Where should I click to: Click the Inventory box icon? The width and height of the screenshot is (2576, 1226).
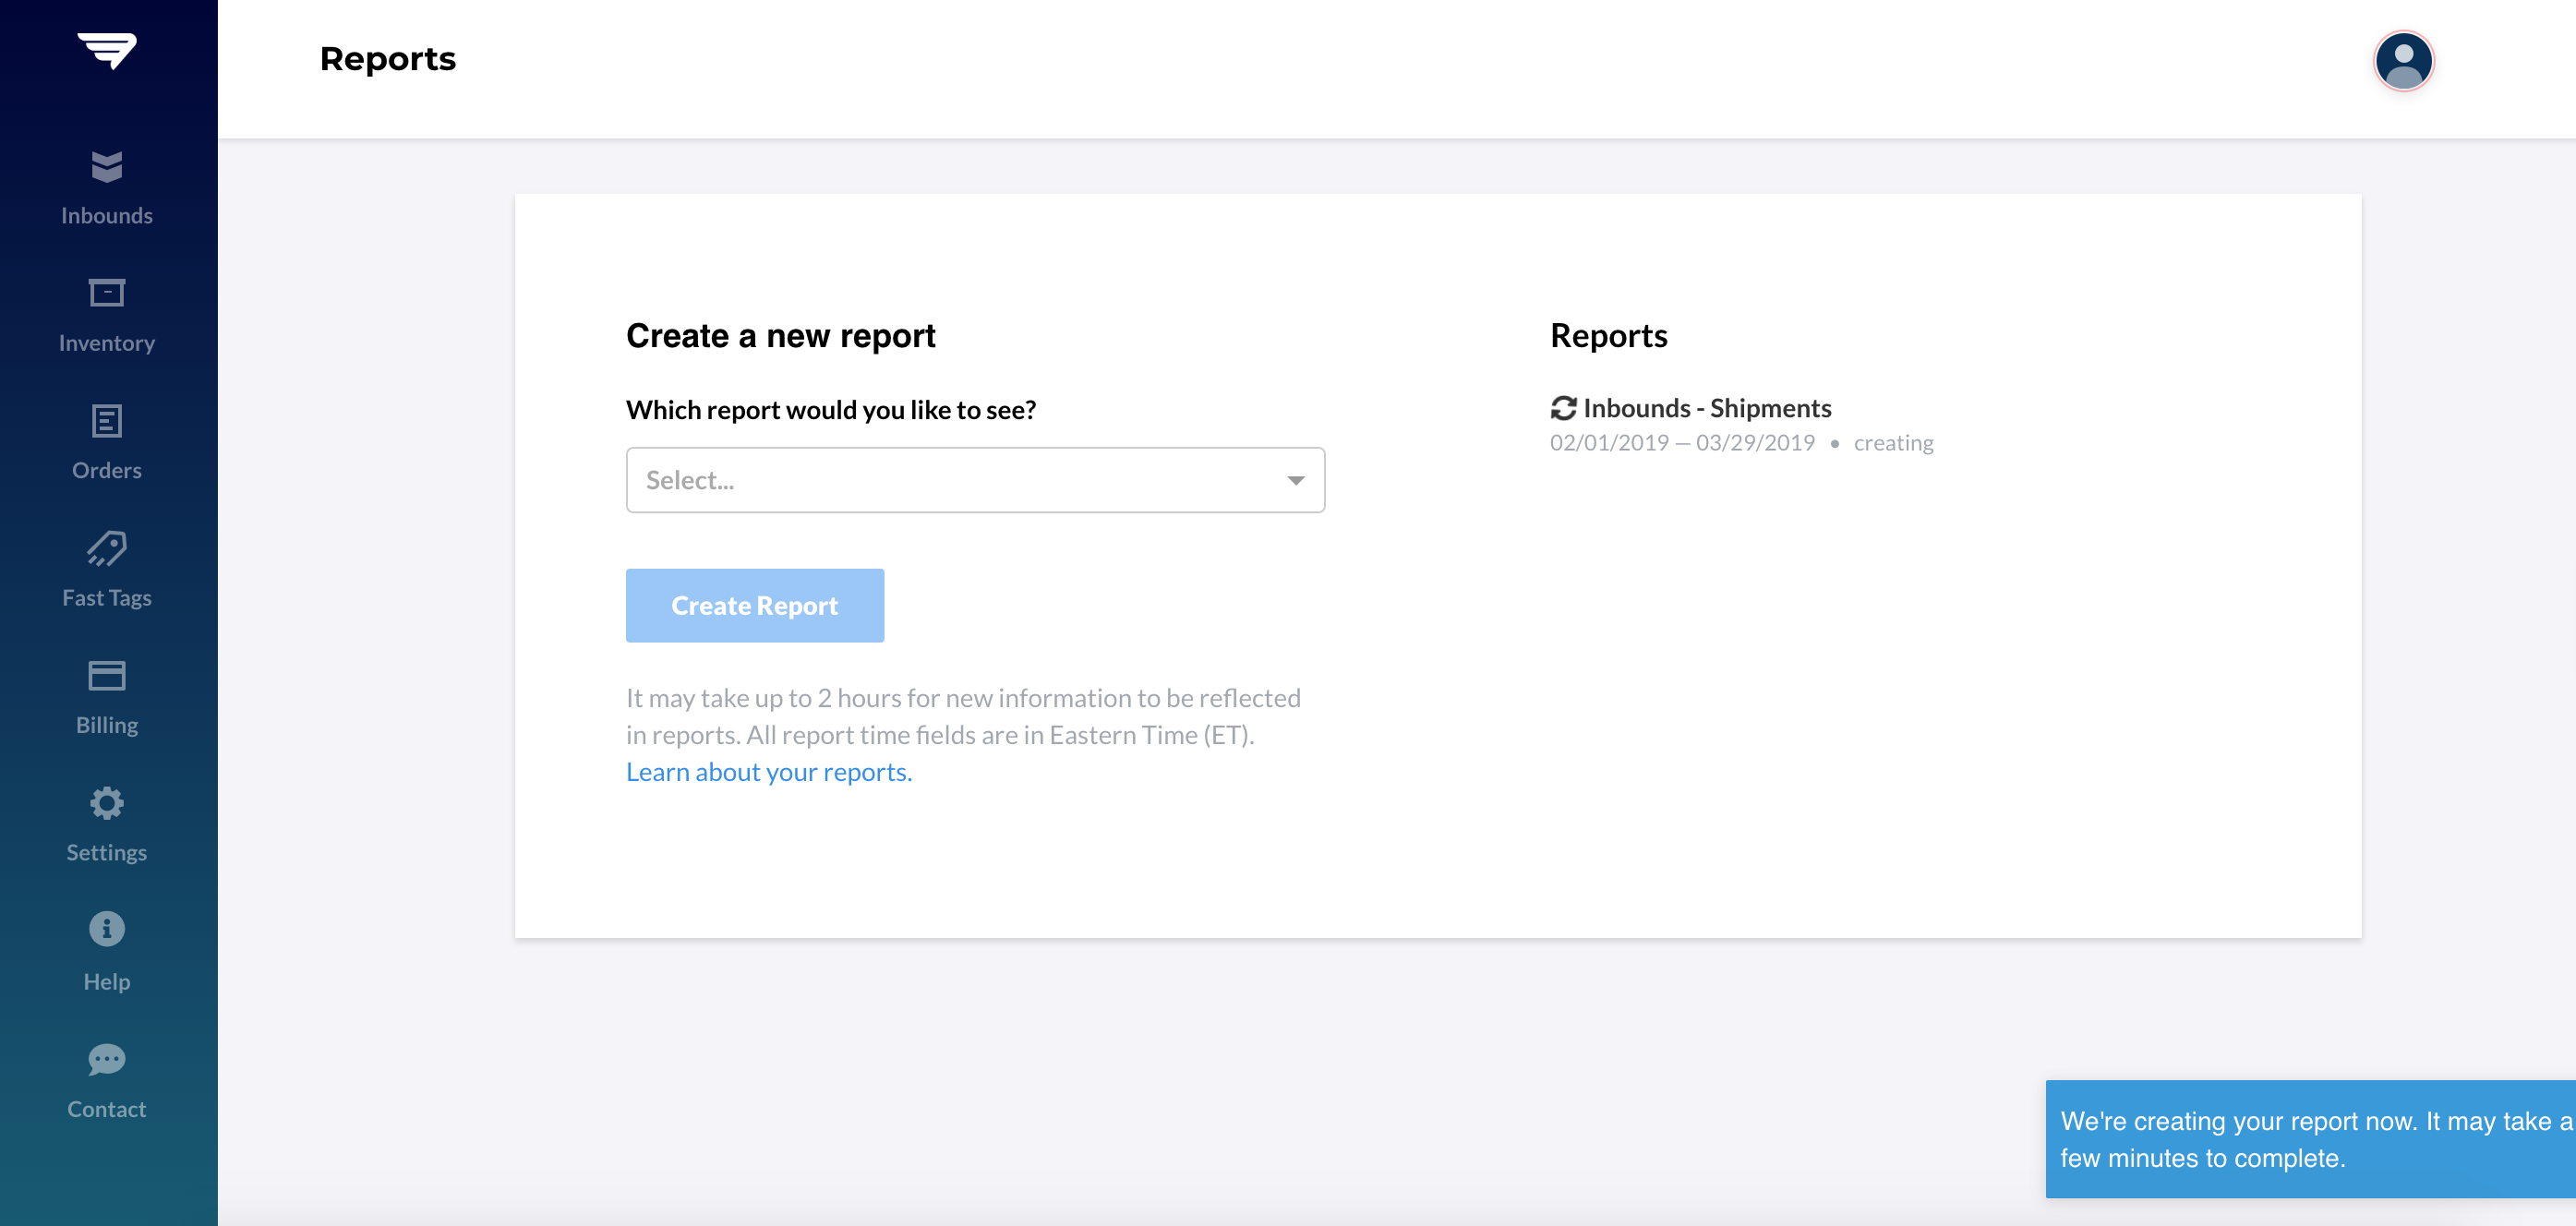coord(107,292)
